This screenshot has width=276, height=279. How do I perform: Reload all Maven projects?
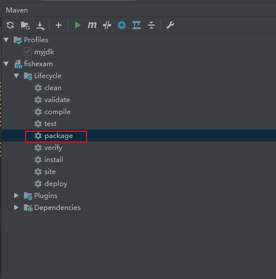[10, 25]
